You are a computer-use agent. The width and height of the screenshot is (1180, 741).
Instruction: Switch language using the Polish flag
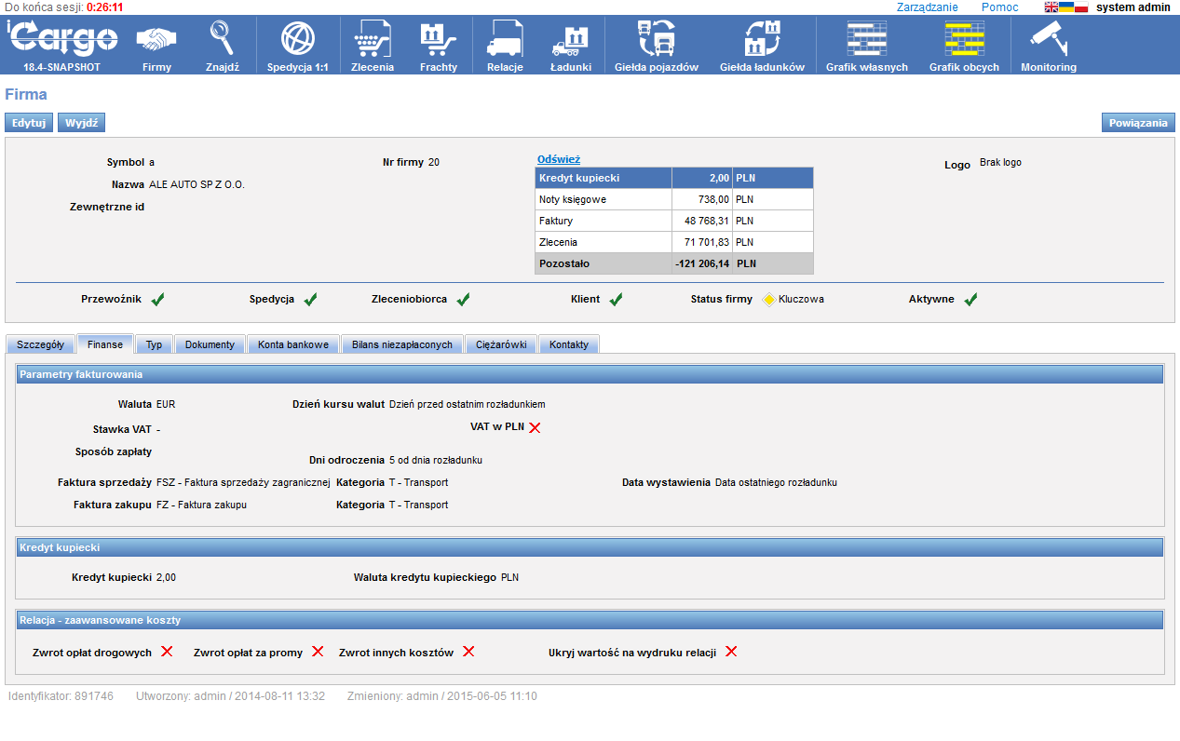coord(1081,7)
